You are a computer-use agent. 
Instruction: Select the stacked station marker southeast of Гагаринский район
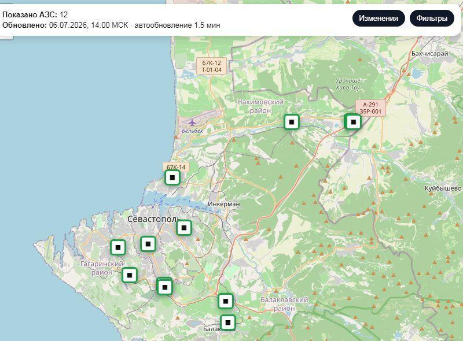click(165, 287)
